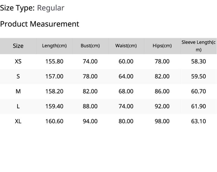Select the S size row label
Viewport: 217px width, 172px height.
click(x=18, y=76)
